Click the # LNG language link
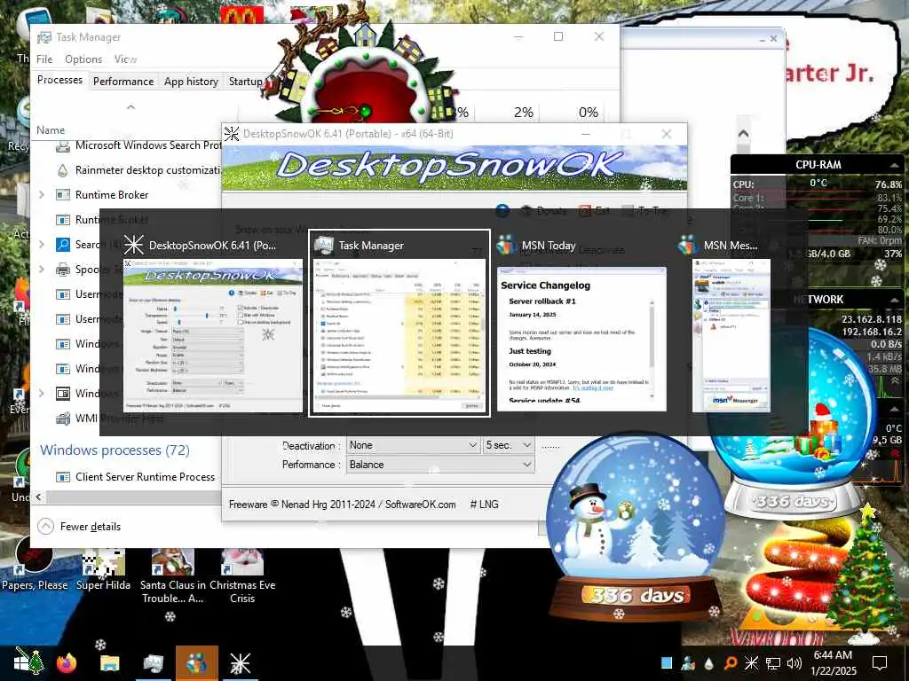The width and height of the screenshot is (909, 681). [x=484, y=505]
